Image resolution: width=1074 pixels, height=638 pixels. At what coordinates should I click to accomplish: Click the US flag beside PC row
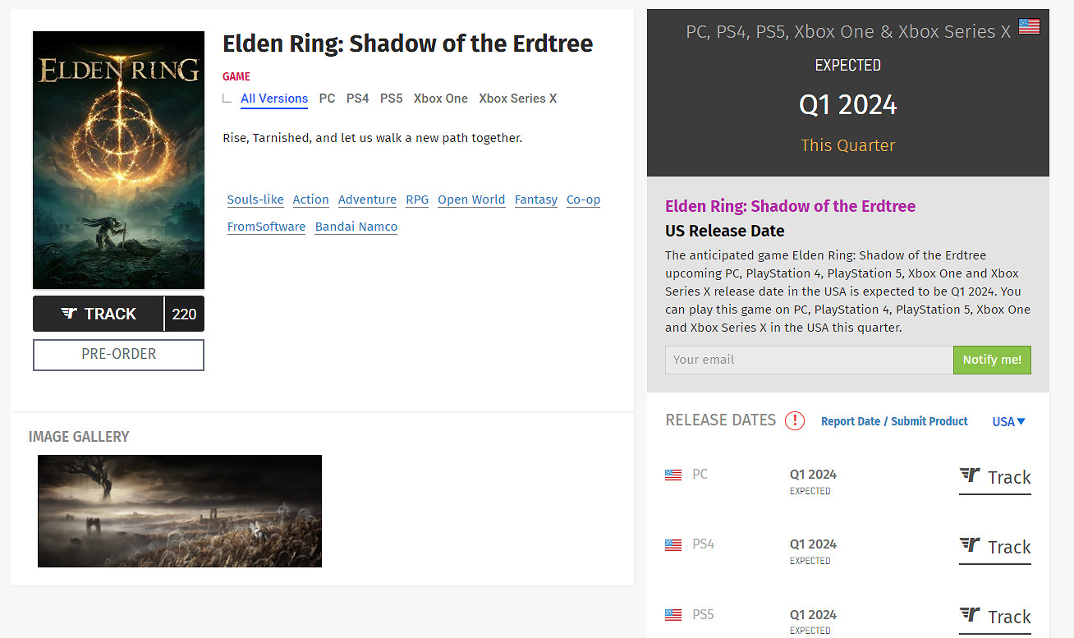[673, 475]
